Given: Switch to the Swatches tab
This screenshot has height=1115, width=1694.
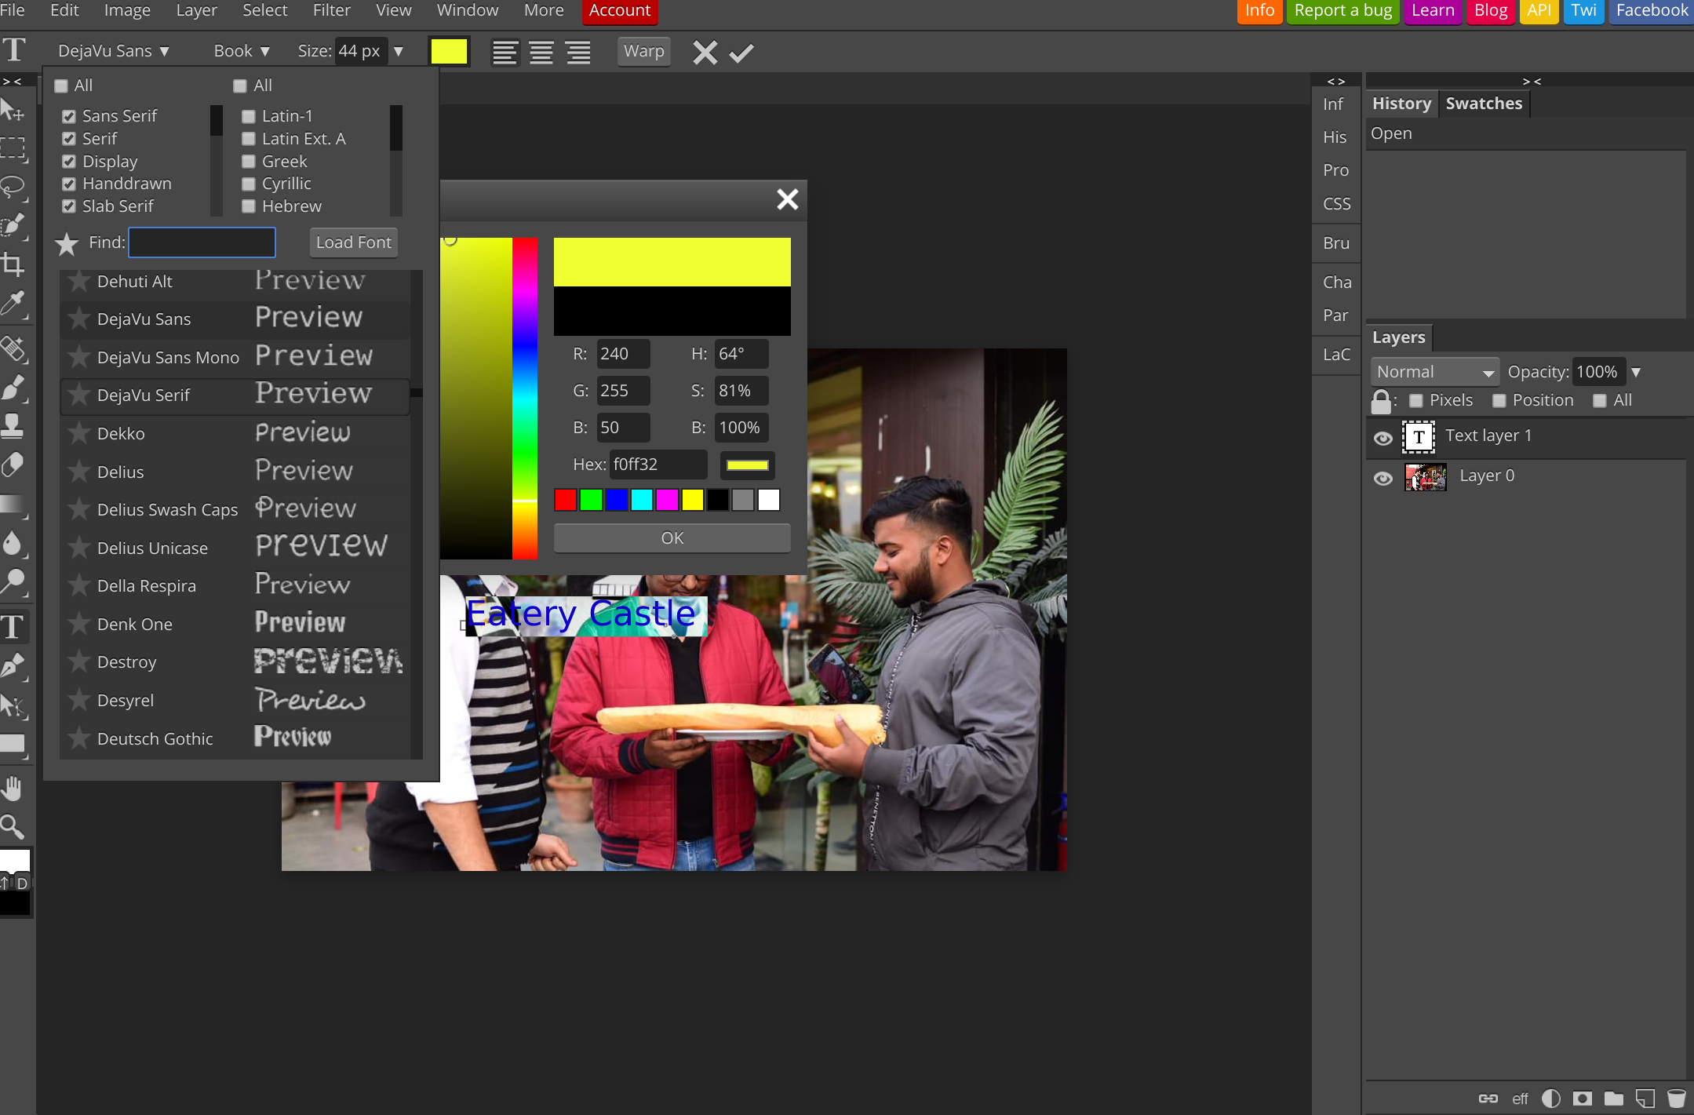Looking at the screenshot, I should 1484,104.
